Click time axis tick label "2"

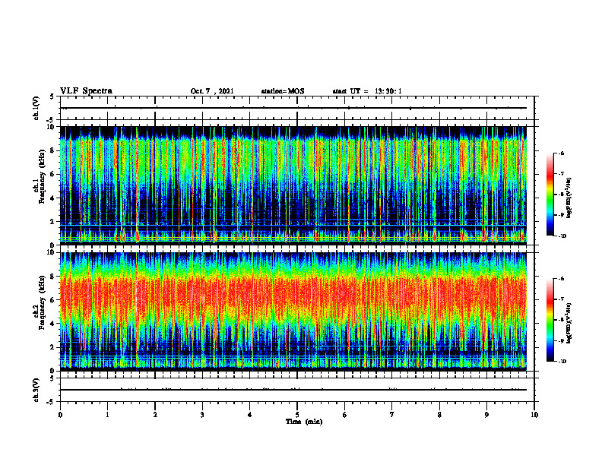(x=155, y=415)
